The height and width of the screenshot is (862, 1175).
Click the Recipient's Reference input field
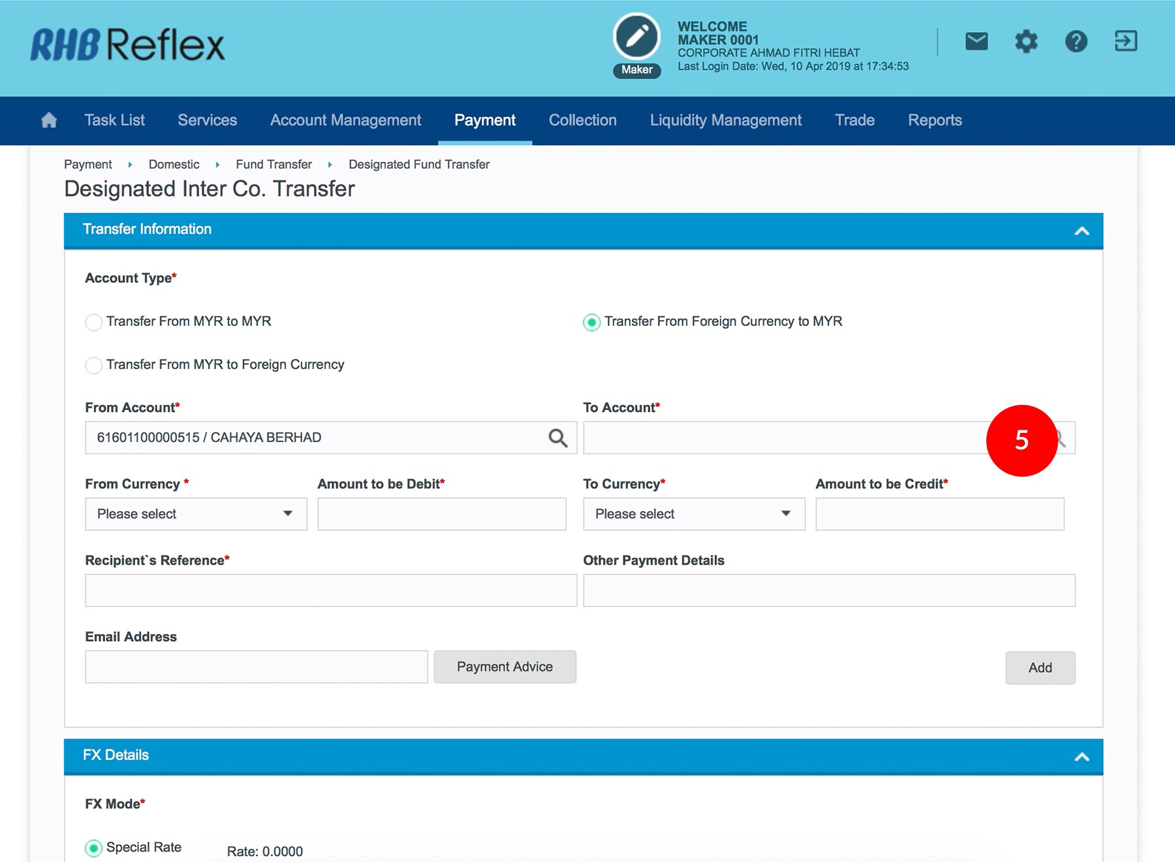(x=331, y=590)
